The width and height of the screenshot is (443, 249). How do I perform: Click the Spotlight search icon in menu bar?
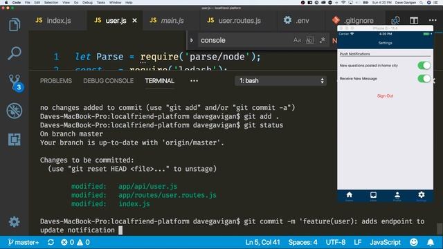coord(422,3)
